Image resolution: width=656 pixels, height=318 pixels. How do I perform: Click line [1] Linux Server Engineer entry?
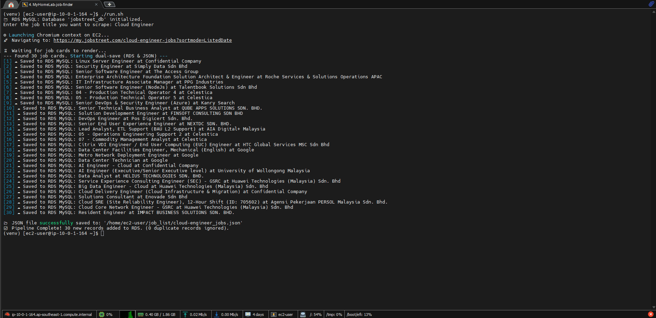[102, 61]
